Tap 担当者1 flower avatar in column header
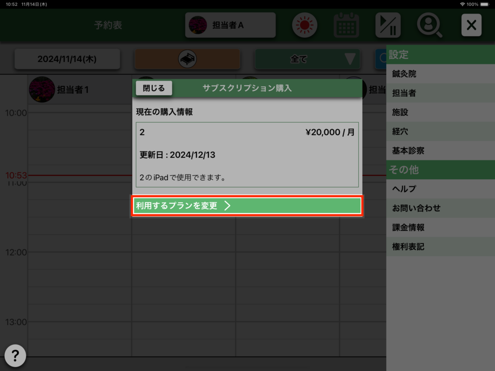 [x=42, y=89]
